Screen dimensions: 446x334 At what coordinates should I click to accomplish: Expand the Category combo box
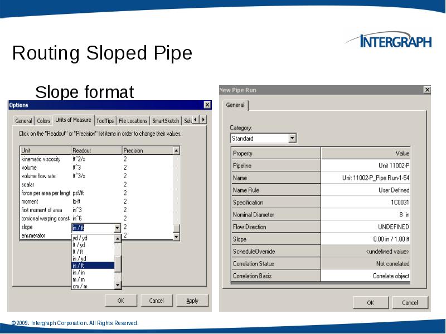tap(292, 138)
